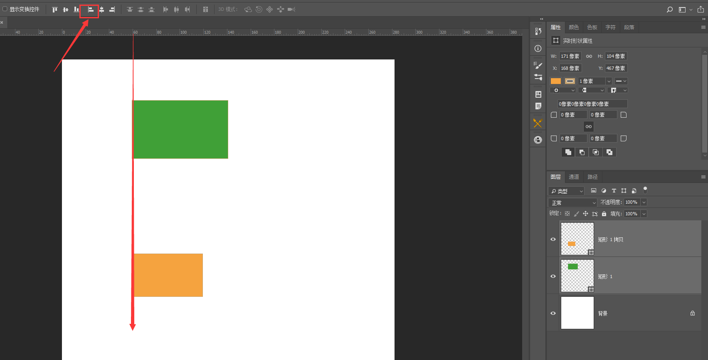
Task: Click the combine shapes path operation button
Action: pos(568,152)
